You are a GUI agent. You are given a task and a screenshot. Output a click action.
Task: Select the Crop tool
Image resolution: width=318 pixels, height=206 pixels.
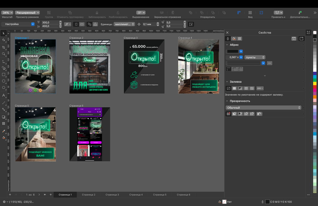pyautogui.click(x=3, y=47)
